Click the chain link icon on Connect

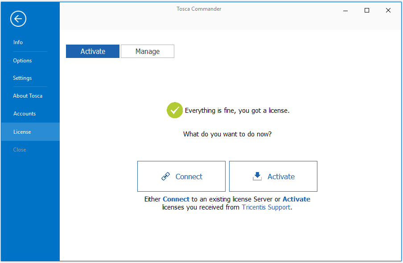[x=165, y=177]
